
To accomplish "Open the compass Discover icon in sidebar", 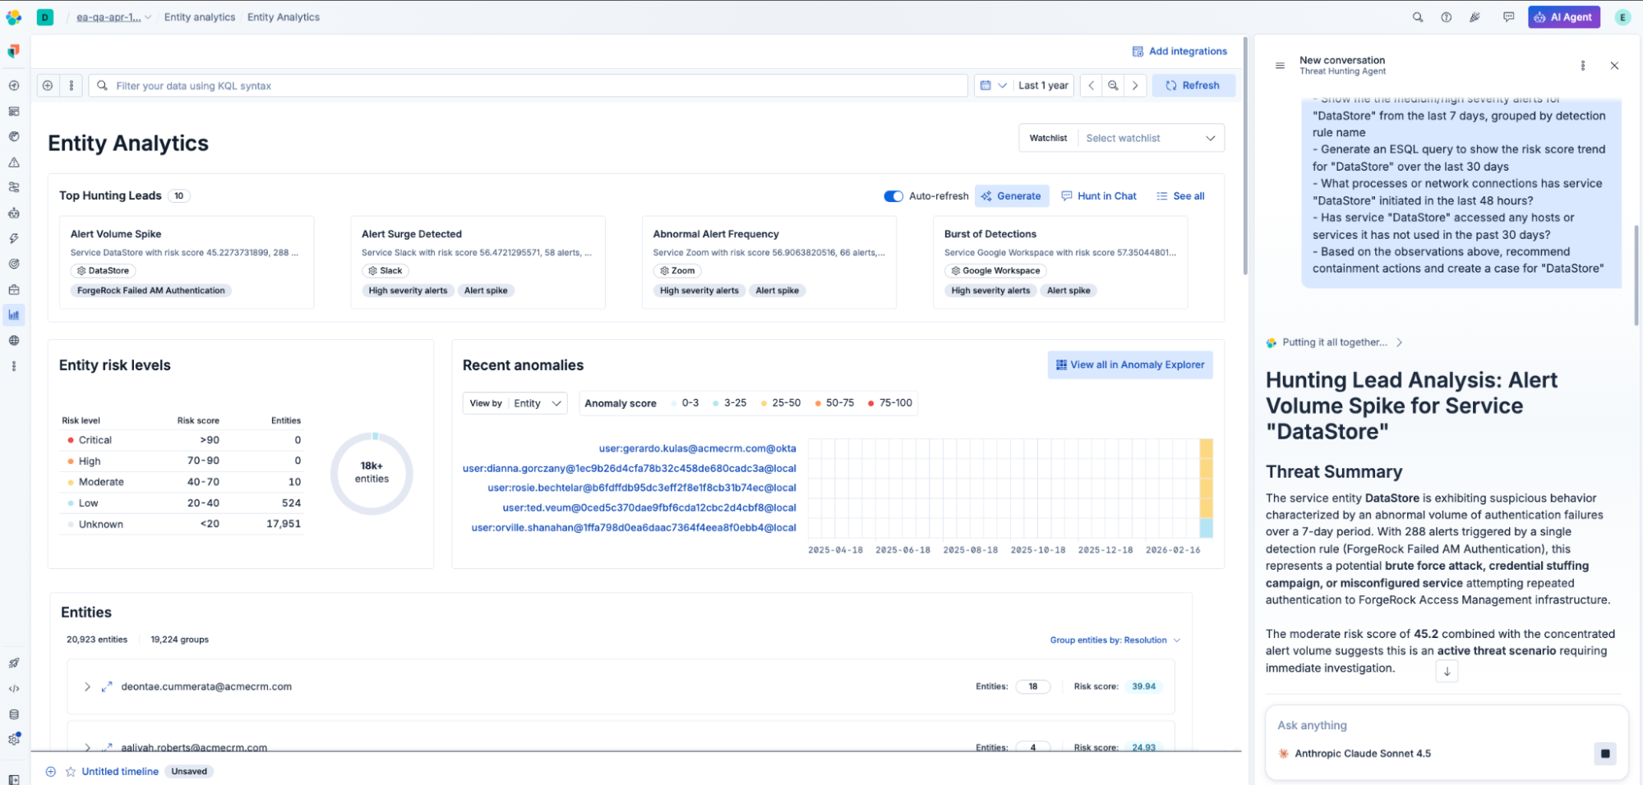I will click(14, 85).
